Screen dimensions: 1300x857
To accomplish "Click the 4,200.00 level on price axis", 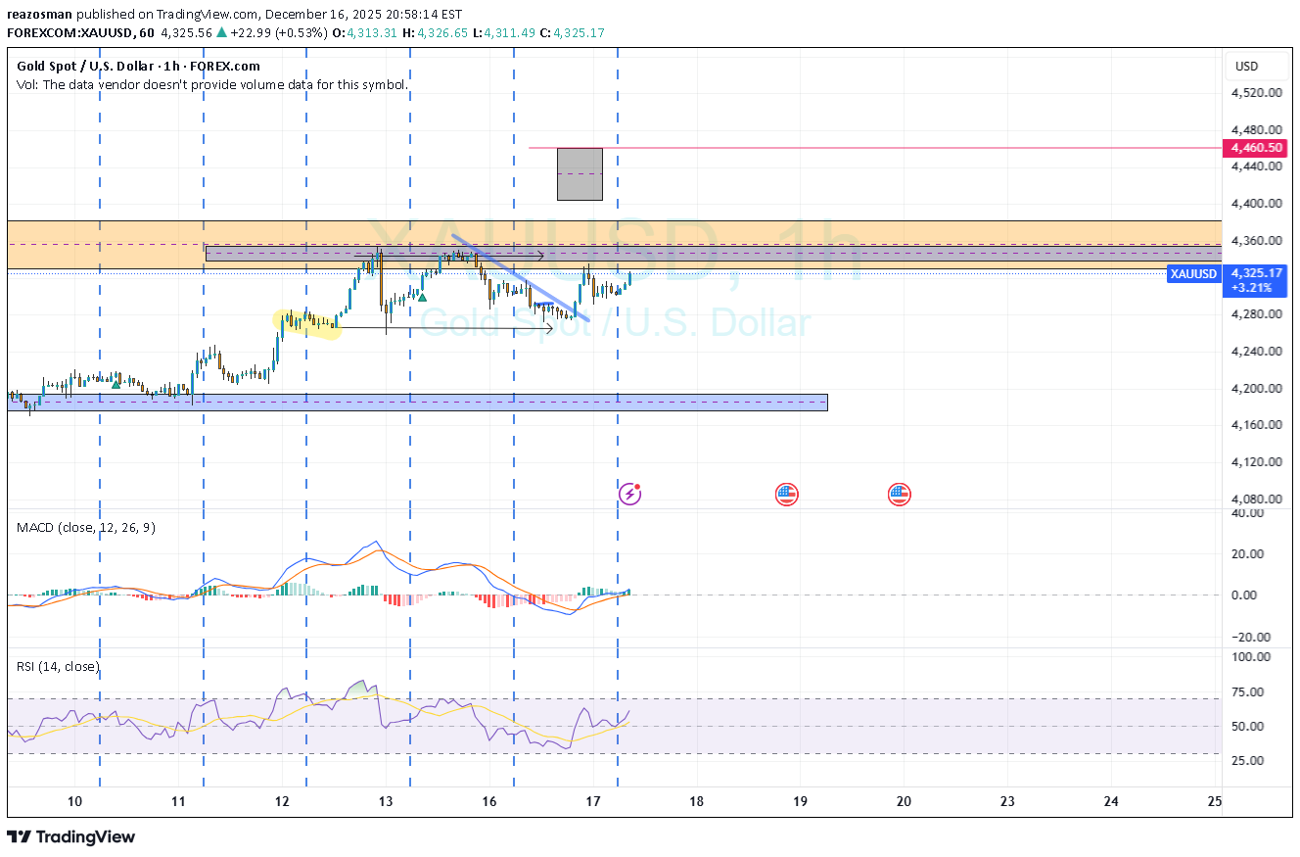I will (x=1257, y=388).
